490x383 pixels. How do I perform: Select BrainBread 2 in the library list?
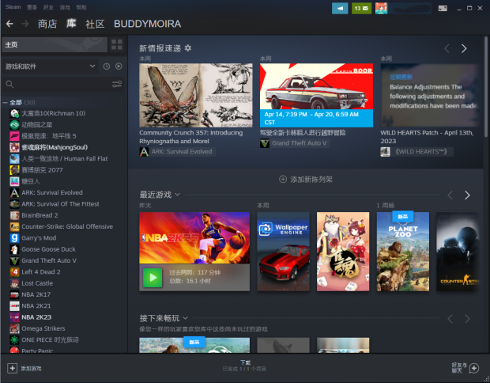[40, 215]
